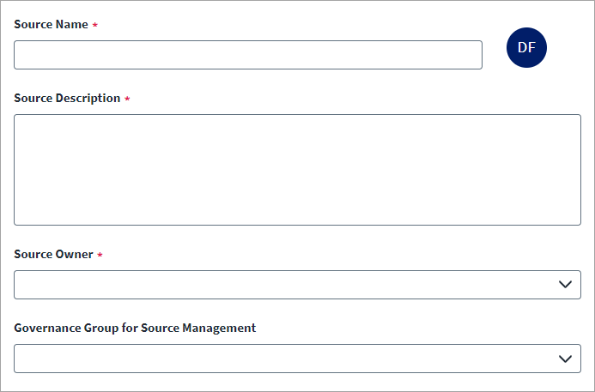The height and width of the screenshot is (392, 595).
Task: Click the Governance Group chevron arrow
Action: point(565,359)
